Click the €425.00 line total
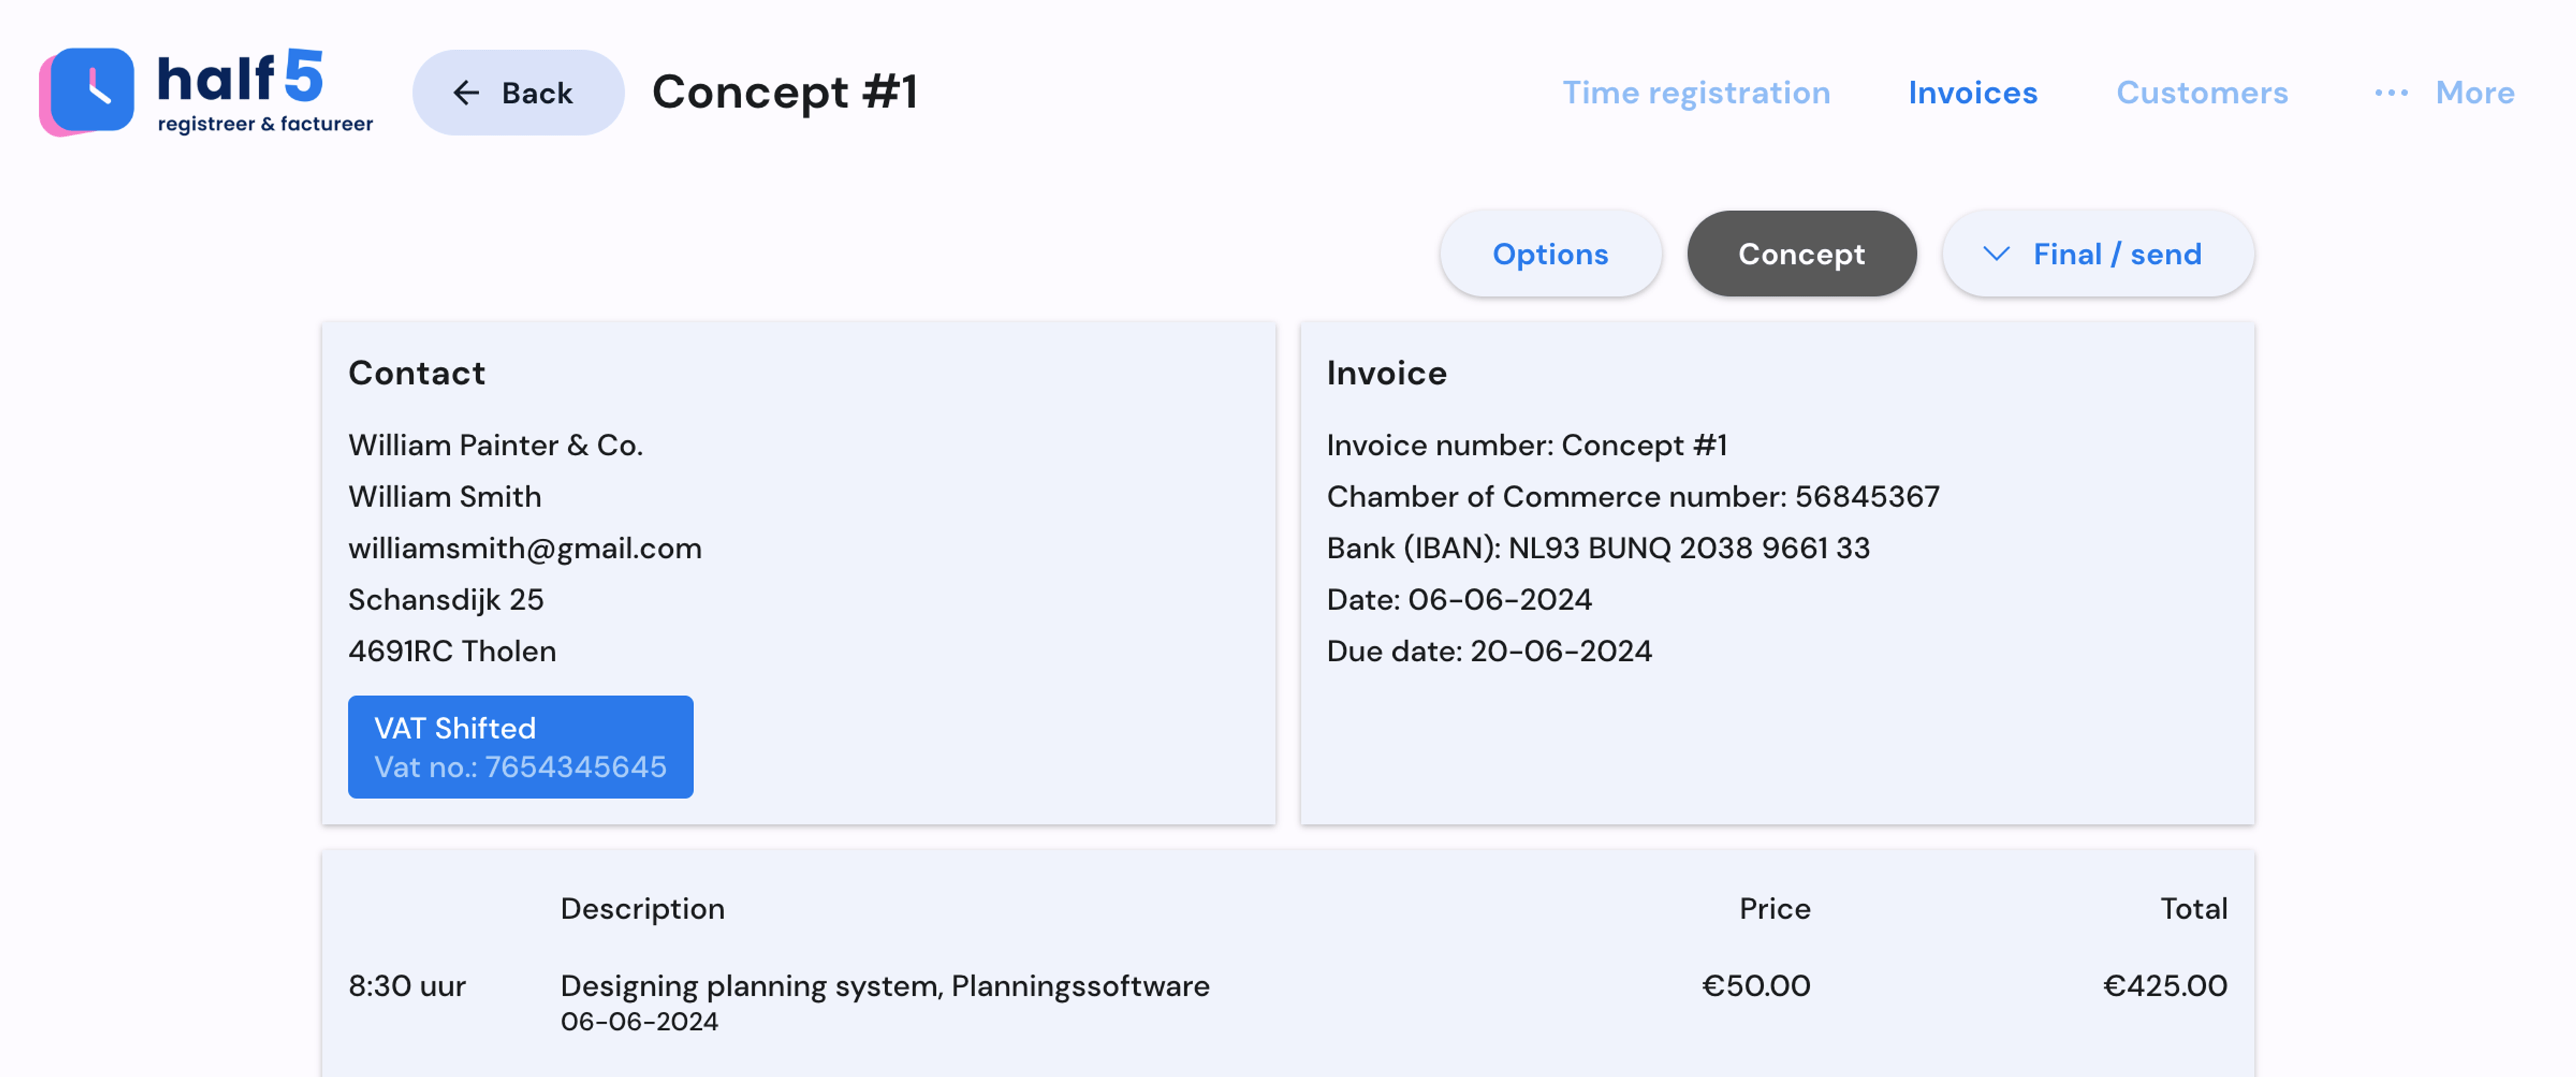Screen dimensions: 2576x1077 [2164, 986]
